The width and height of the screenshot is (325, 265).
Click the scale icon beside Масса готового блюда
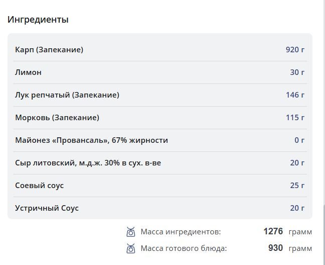pyautogui.click(x=130, y=248)
